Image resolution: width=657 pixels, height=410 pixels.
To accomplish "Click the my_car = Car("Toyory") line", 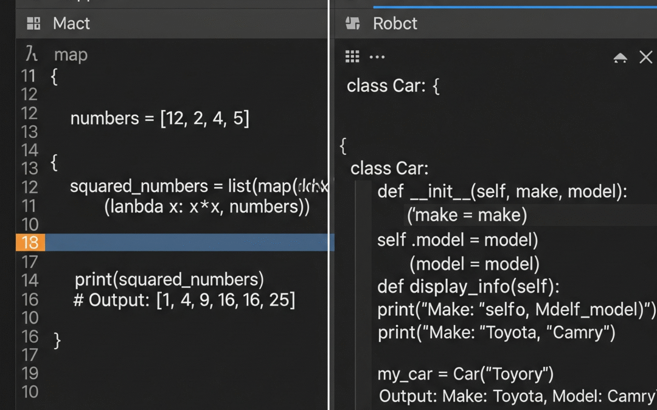I will click(465, 374).
